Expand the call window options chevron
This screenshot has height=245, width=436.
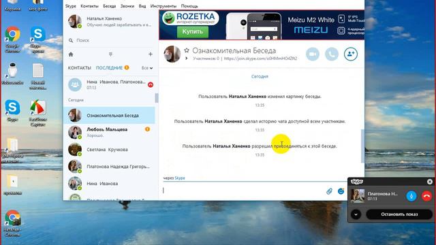tap(356, 214)
